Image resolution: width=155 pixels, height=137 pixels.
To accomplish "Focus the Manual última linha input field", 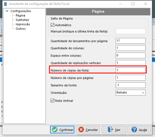I will click(x=130, y=31).
